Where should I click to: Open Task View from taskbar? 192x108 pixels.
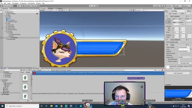pos(46,106)
